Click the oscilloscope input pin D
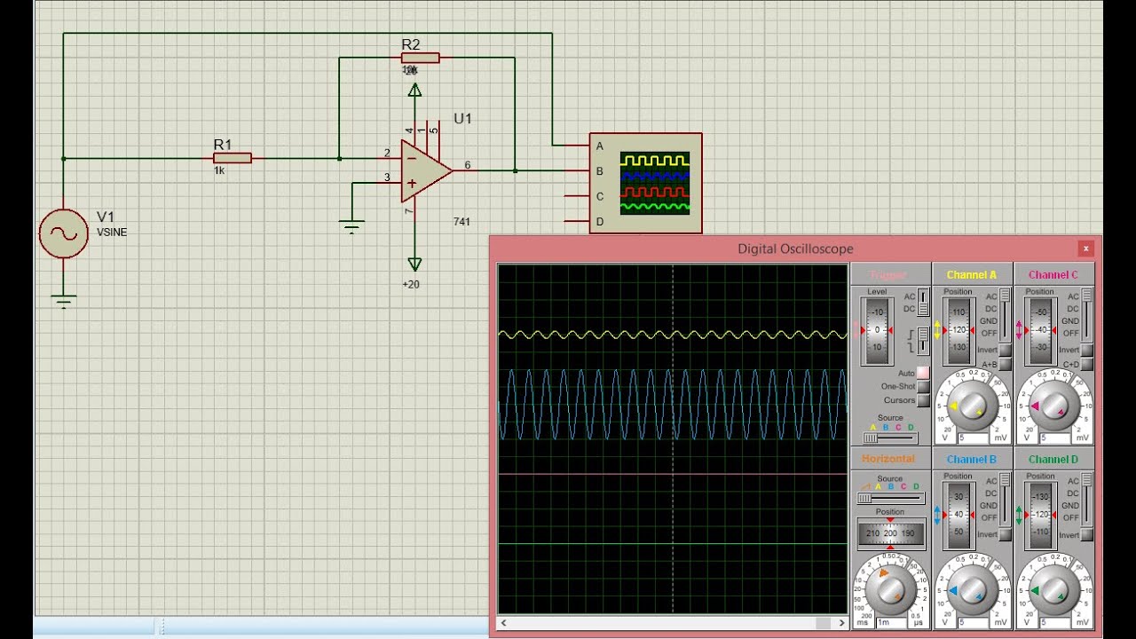The image size is (1136, 639). pos(576,222)
